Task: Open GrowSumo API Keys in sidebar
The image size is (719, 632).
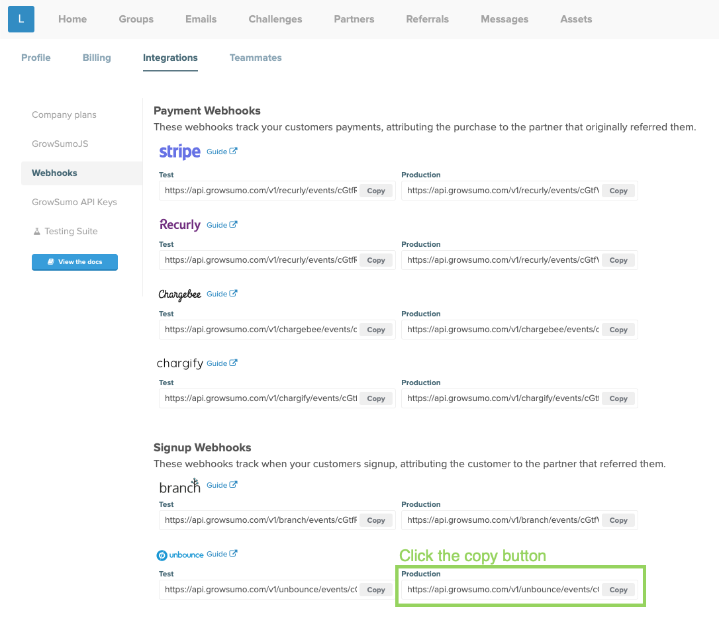Action: pos(74,202)
